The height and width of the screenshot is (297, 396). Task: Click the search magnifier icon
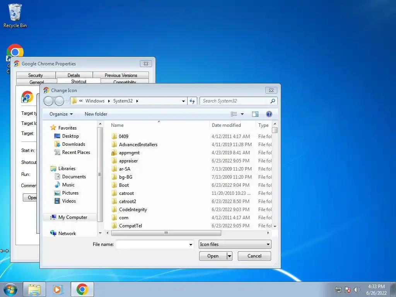coord(273,101)
